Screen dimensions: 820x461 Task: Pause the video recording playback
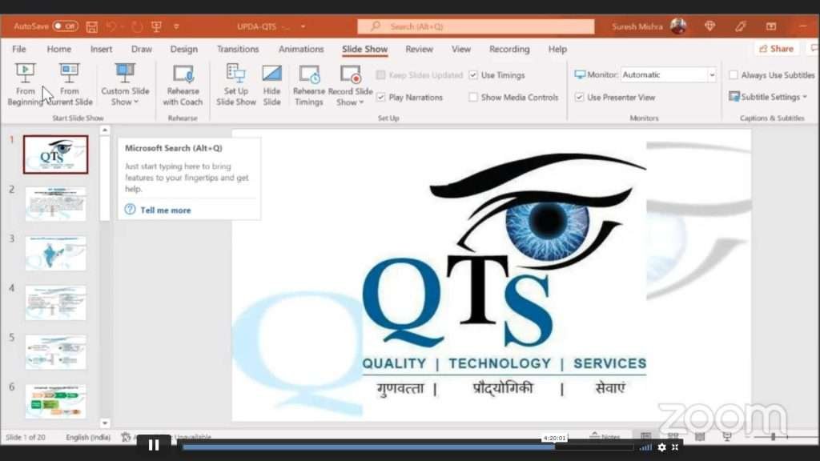pyautogui.click(x=154, y=445)
